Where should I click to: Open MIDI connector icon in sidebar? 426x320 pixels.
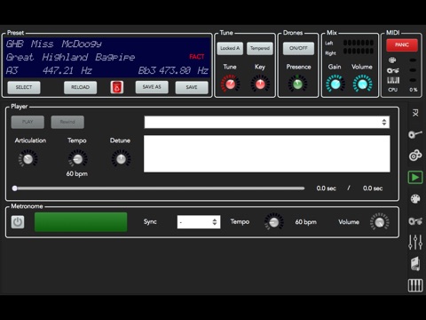(415, 199)
